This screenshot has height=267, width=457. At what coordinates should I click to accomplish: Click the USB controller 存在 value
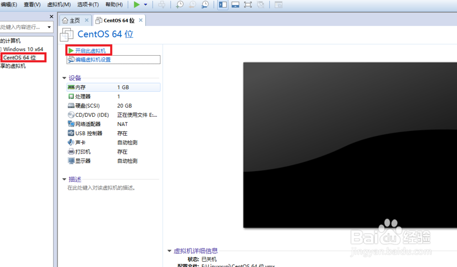click(x=122, y=133)
